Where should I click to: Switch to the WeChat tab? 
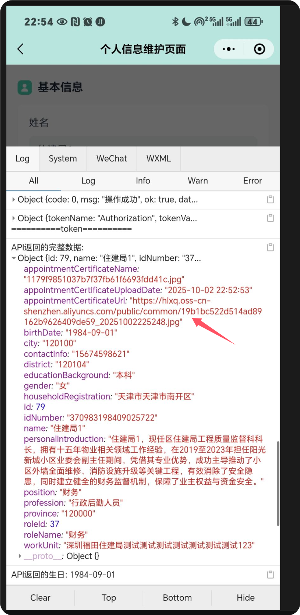pos(112,159)
